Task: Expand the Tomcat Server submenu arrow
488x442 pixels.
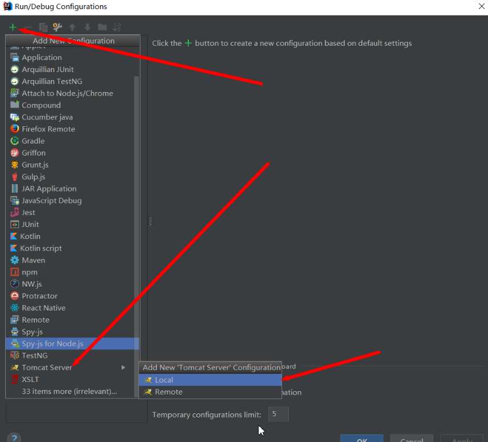Action: pyautogui.click(x=123, y=368)
